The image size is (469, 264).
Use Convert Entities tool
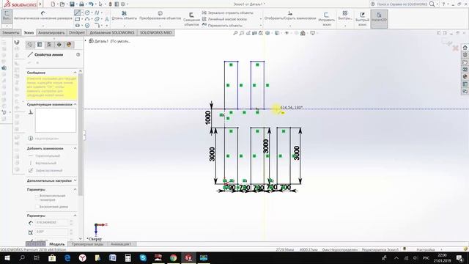click(160, 16)
